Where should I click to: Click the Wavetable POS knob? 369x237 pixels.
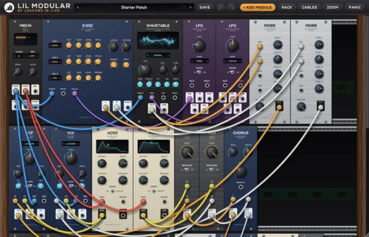[145, 69]
